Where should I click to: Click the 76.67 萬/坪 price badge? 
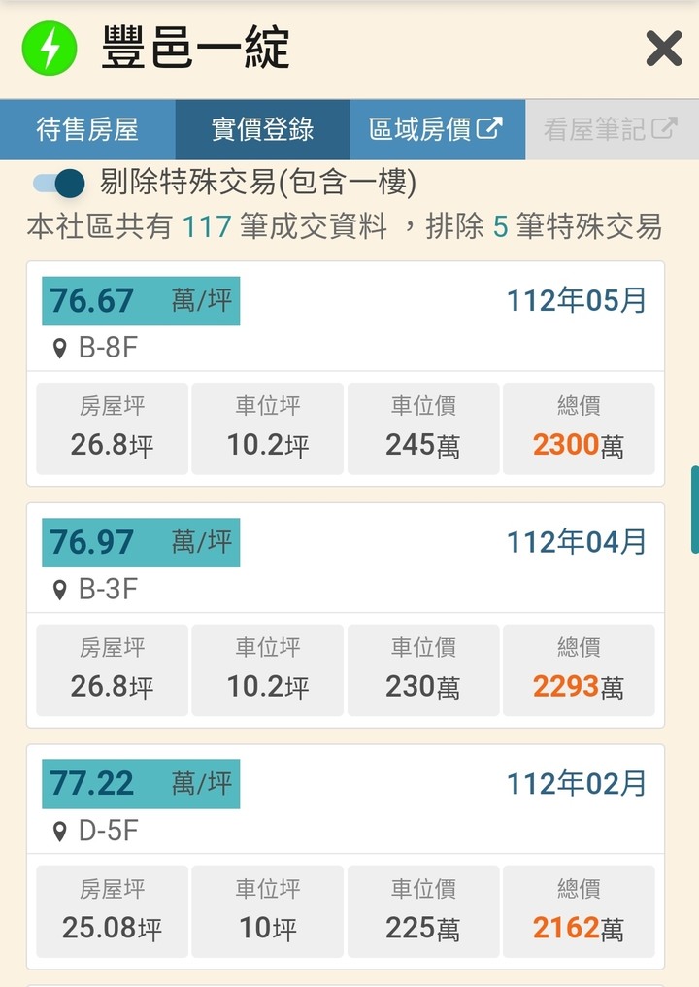pyautogui.click(x=141, y=301)
